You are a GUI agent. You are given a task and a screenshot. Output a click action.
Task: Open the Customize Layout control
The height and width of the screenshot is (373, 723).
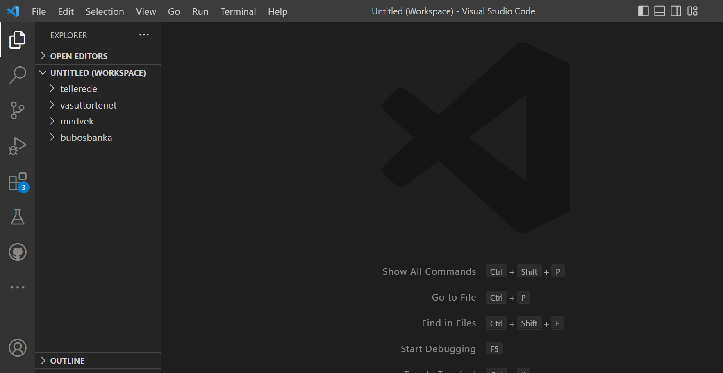click(692, 11)
